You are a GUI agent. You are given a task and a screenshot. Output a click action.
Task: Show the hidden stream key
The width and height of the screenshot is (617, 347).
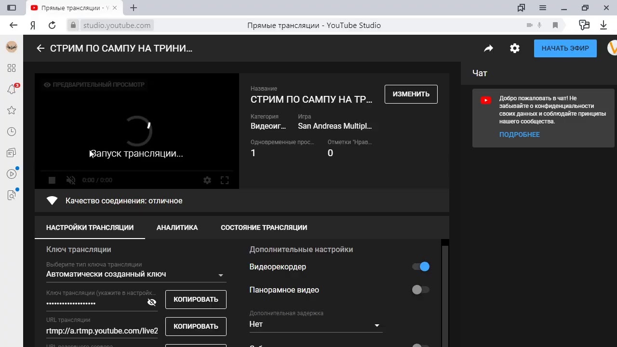coord(152,303)
